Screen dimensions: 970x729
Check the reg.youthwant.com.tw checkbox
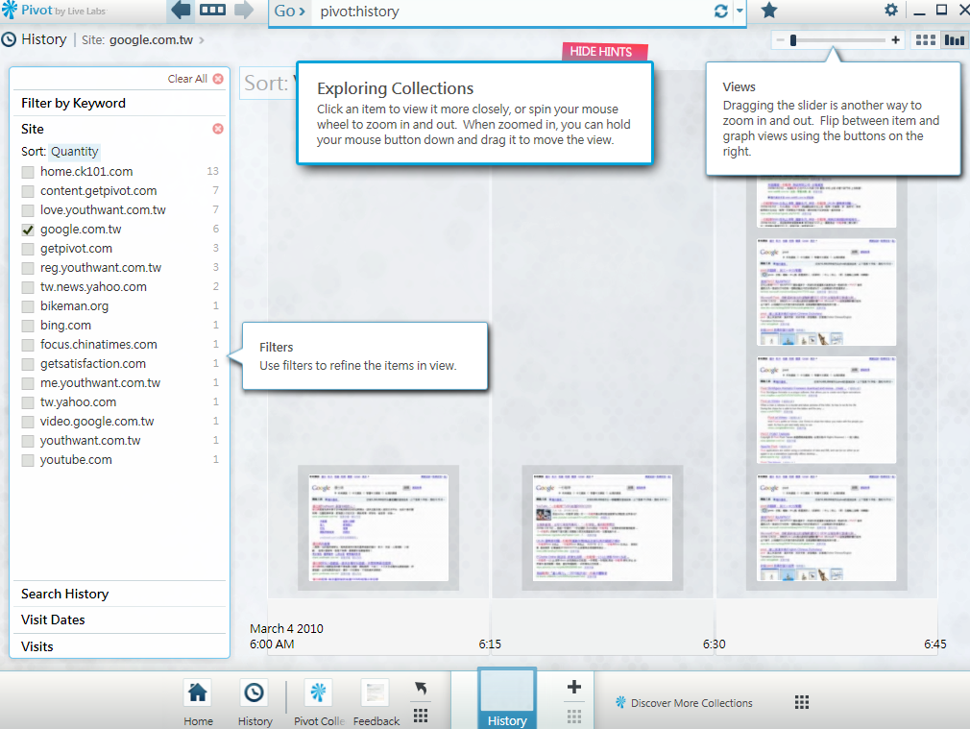[28, 268]
